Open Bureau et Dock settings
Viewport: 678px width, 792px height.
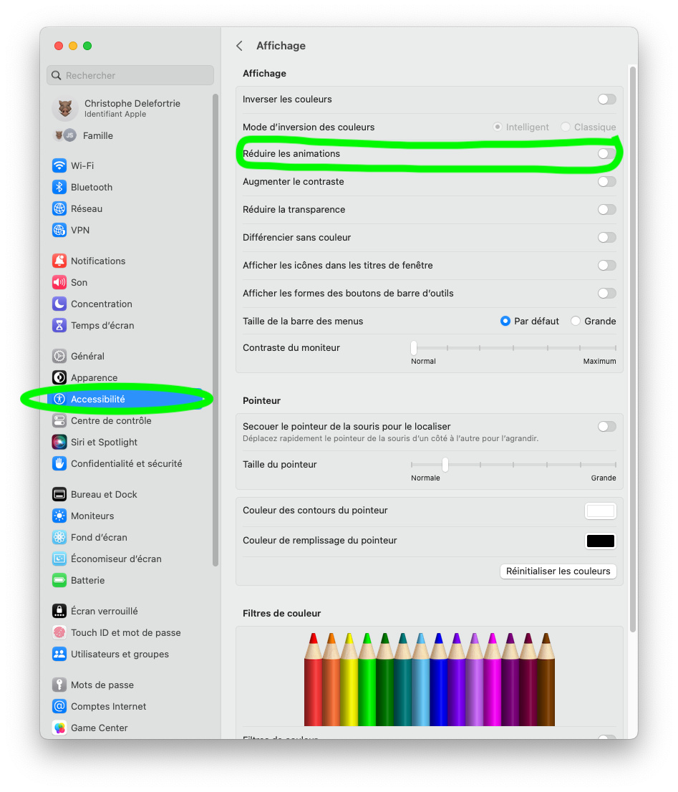pyautogui.click(x=104, y=494)
